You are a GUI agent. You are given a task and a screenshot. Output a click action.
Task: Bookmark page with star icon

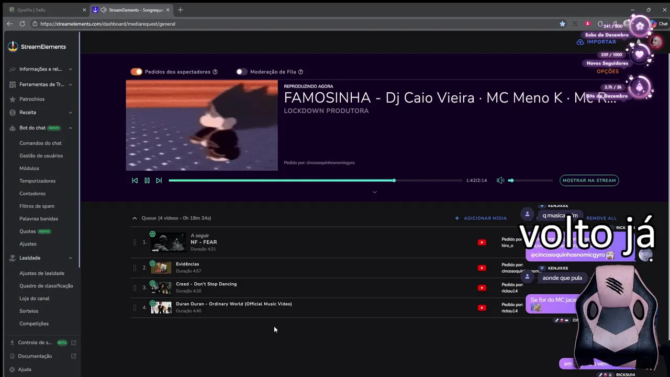pyautogui.click(x=562, y=24)
